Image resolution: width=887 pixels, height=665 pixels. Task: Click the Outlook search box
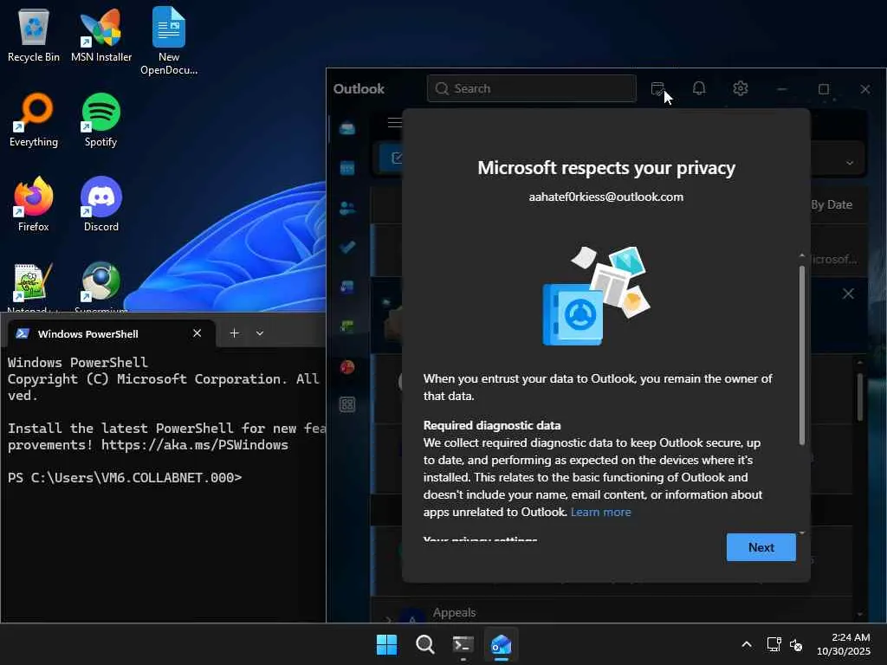point(532,89)
